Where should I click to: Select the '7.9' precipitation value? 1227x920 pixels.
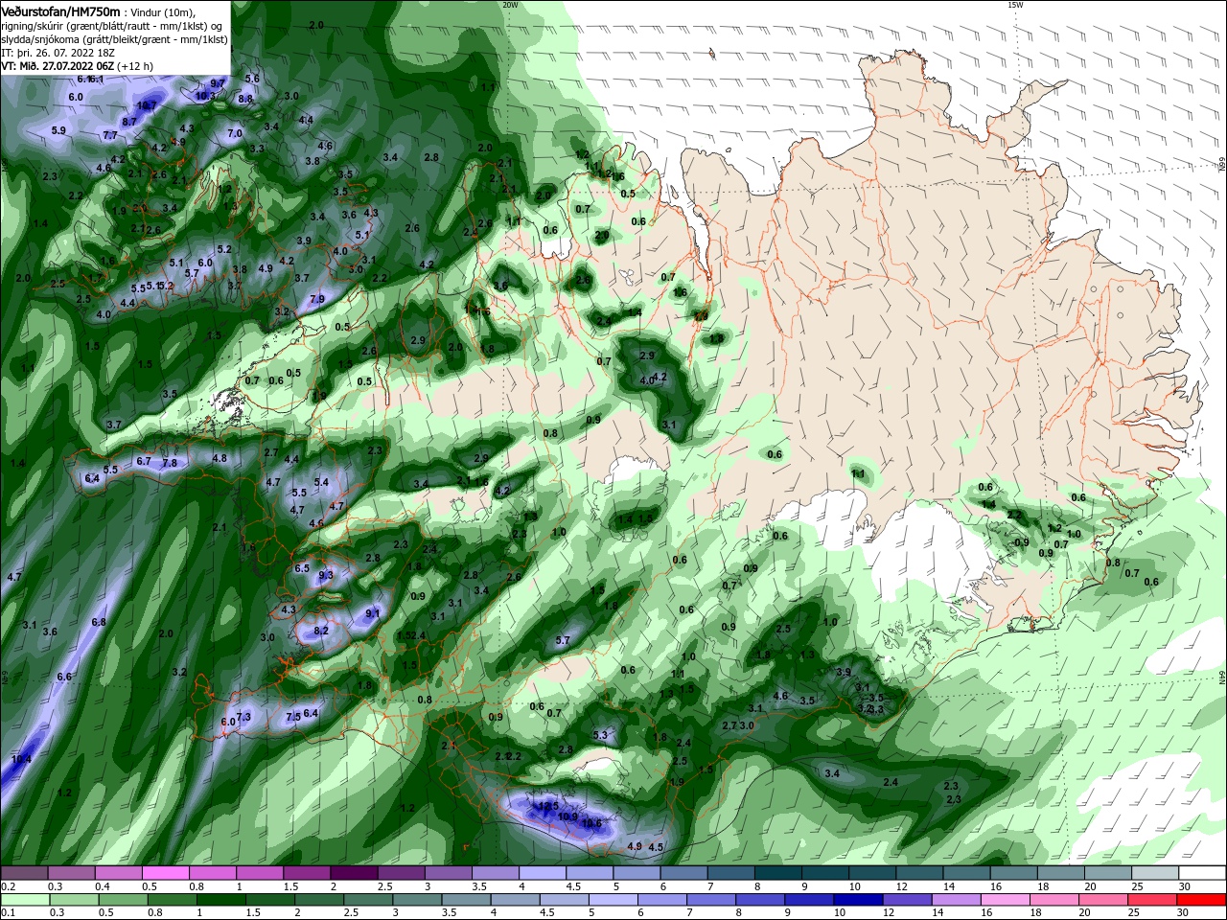pos(318,299)
